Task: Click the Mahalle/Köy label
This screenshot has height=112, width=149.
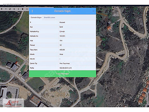Action: [x=34, y=31]
